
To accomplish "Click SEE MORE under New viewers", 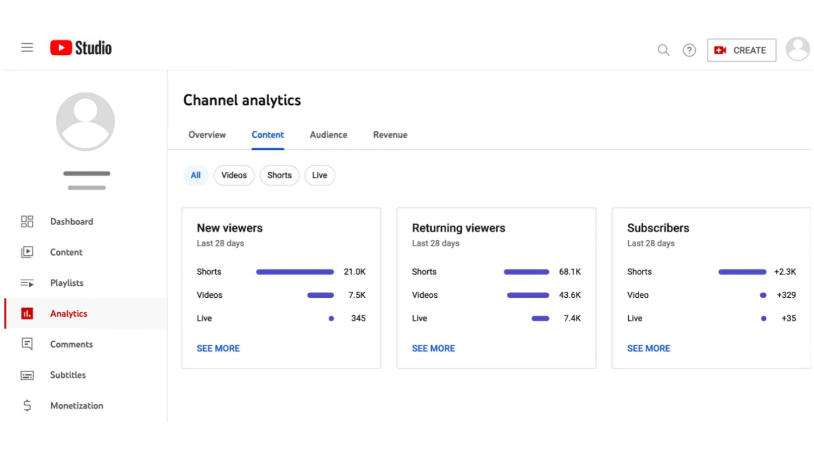I will pos(218,348).
